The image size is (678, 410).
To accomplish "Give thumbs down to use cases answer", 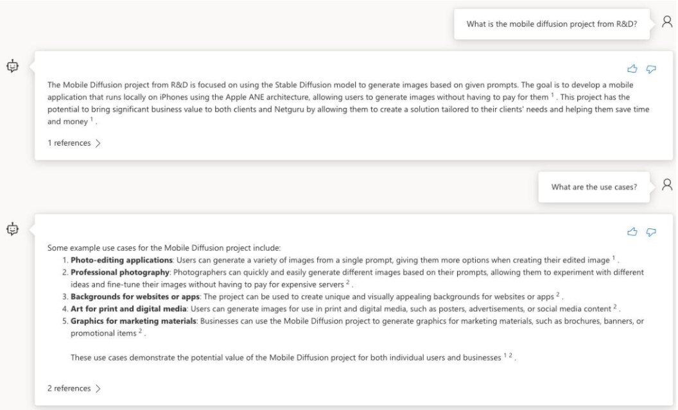I will pos(651,232).
